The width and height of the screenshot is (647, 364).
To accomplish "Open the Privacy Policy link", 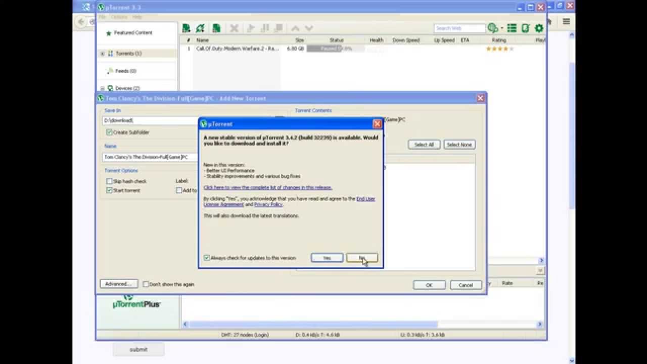I will pyautogui.click(x=268, y=205).
